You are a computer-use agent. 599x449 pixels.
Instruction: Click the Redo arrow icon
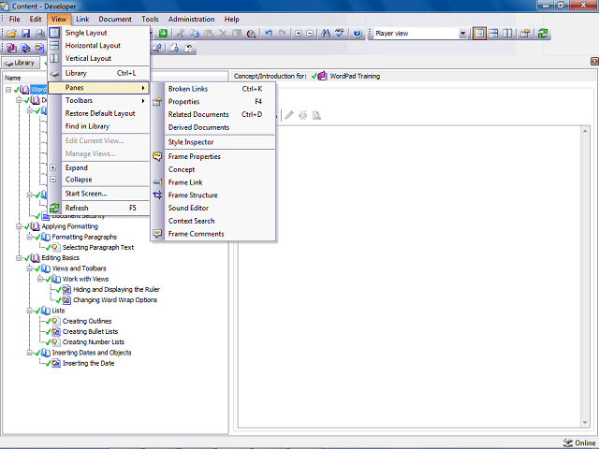click(x=282, y=34)
